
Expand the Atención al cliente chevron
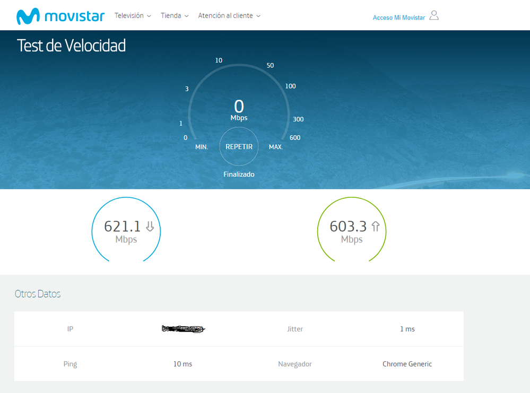click(x=258, y=16)
